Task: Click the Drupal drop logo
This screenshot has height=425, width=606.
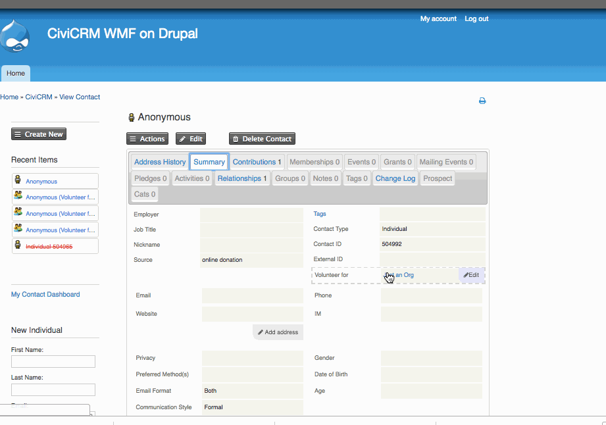Action: point(14,36)
